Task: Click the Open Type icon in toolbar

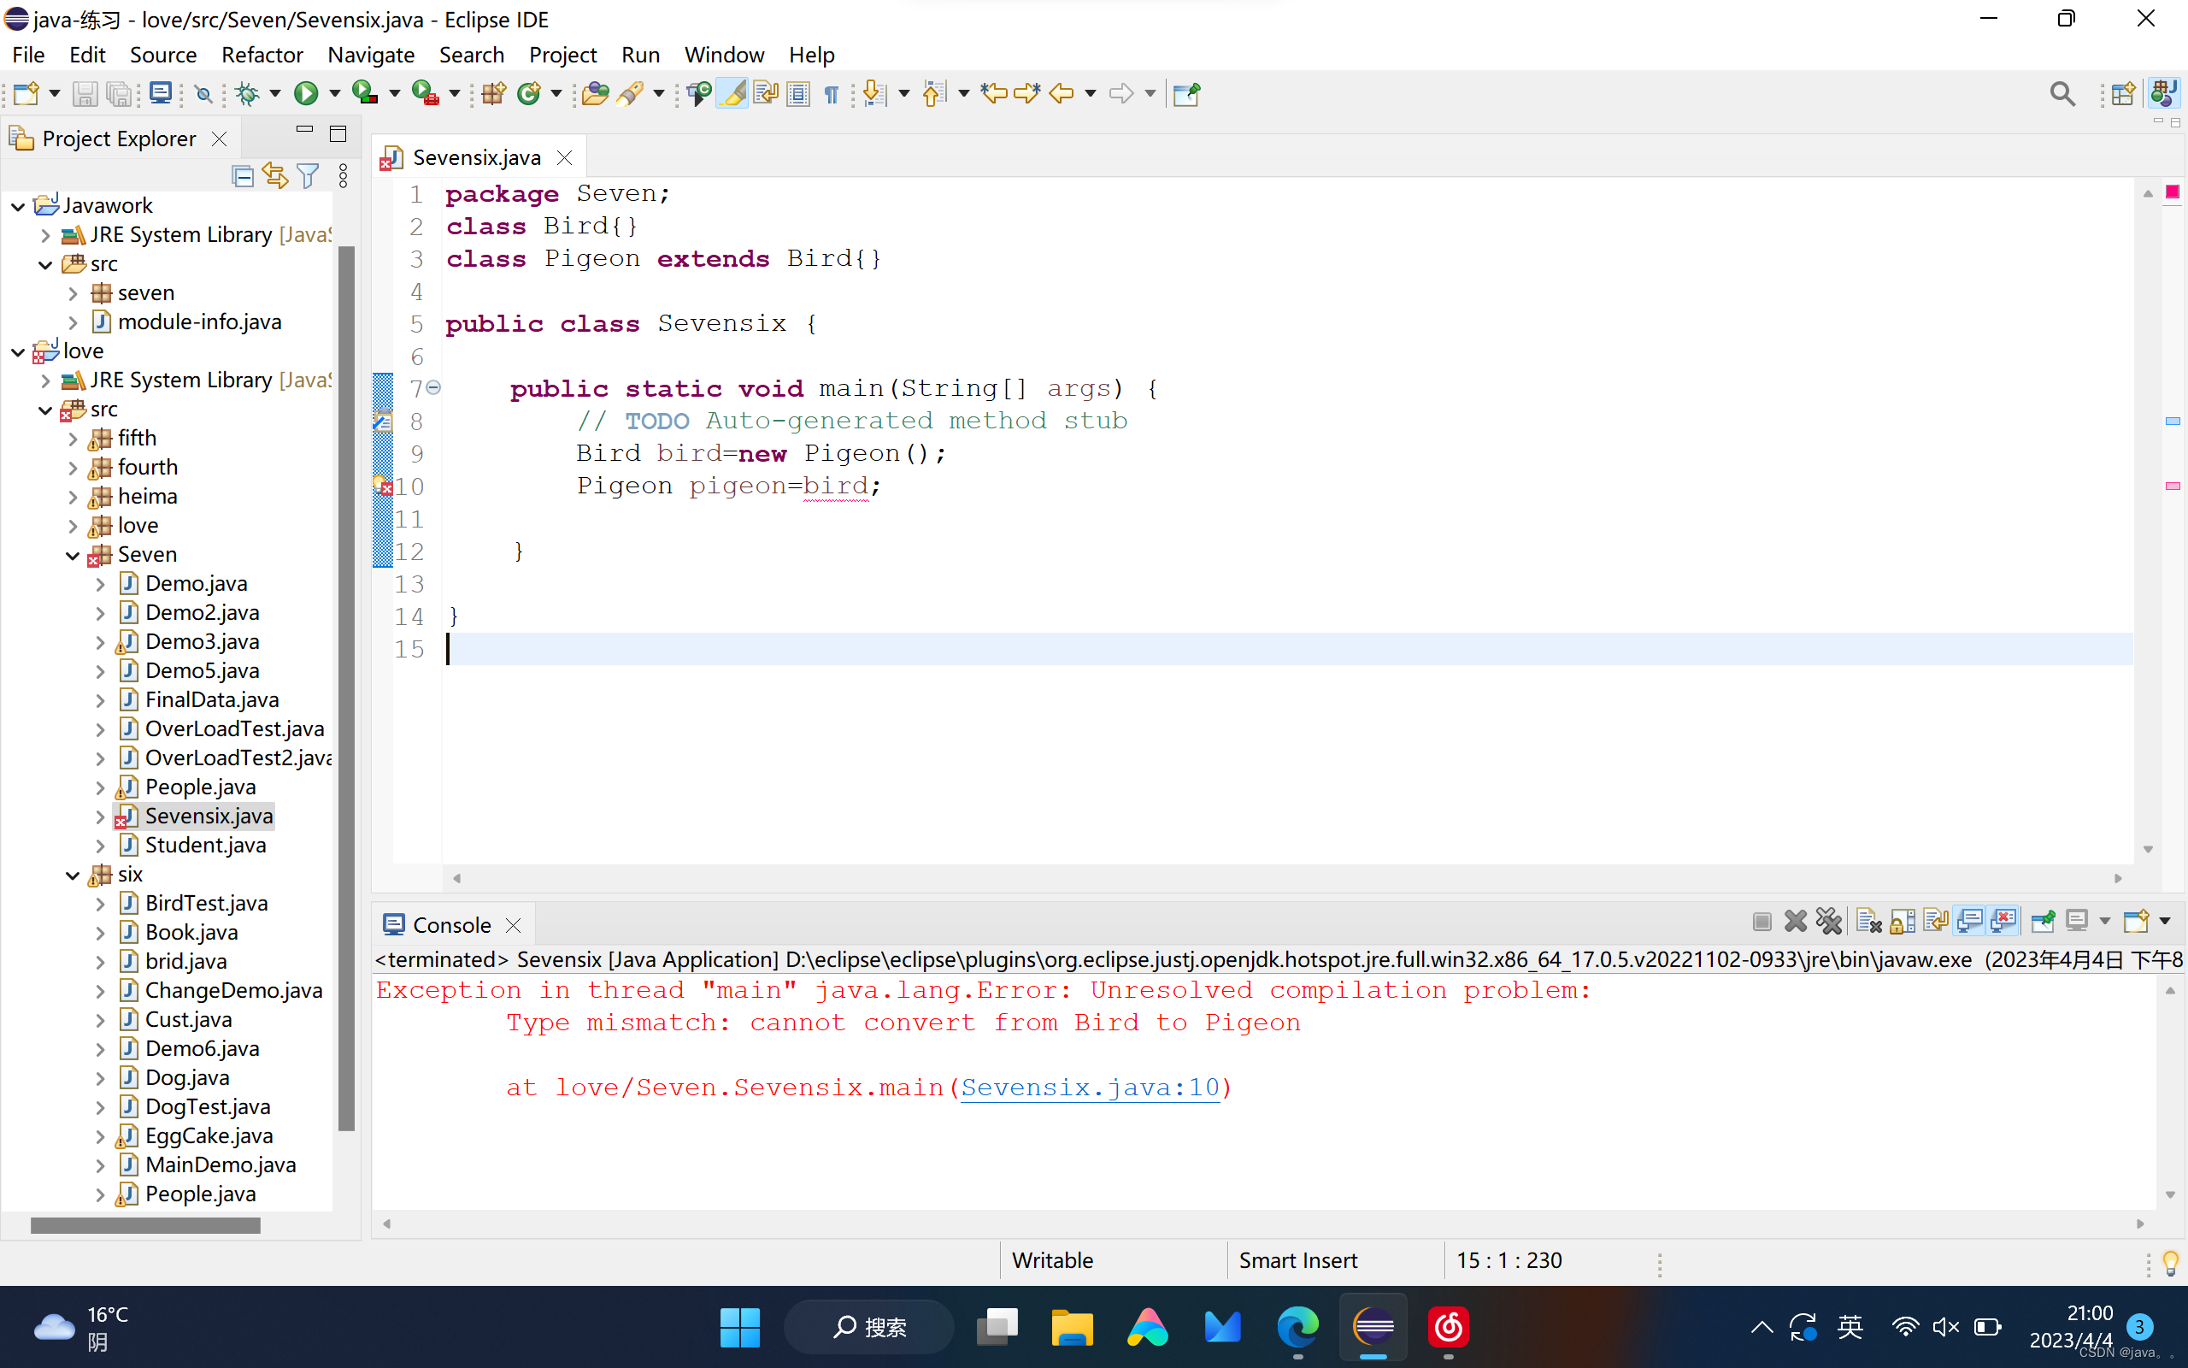Action: (x=594, y=93)
